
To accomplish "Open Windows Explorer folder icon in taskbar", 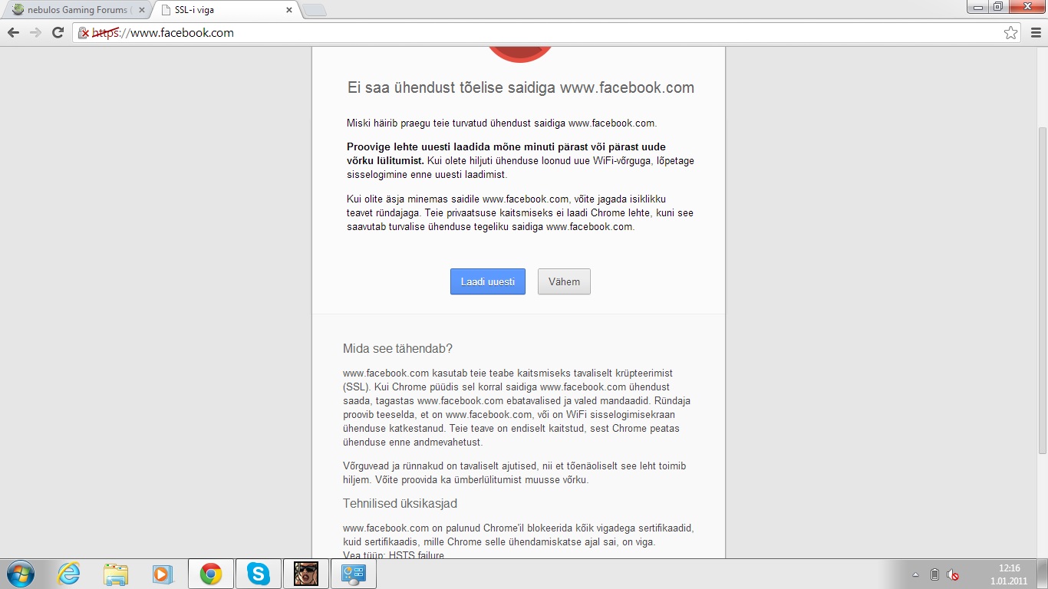I will click(x=116, y=574).
